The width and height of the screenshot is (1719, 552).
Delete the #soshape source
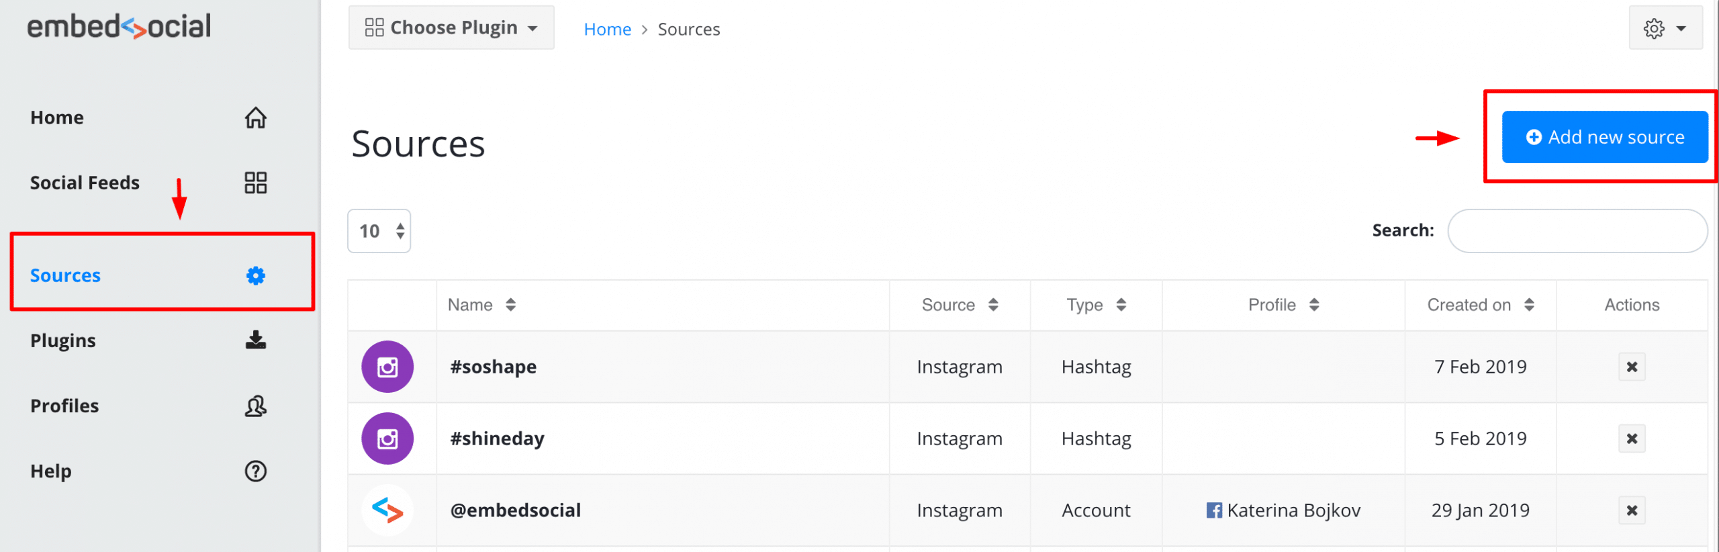[x=1632, y=367]
